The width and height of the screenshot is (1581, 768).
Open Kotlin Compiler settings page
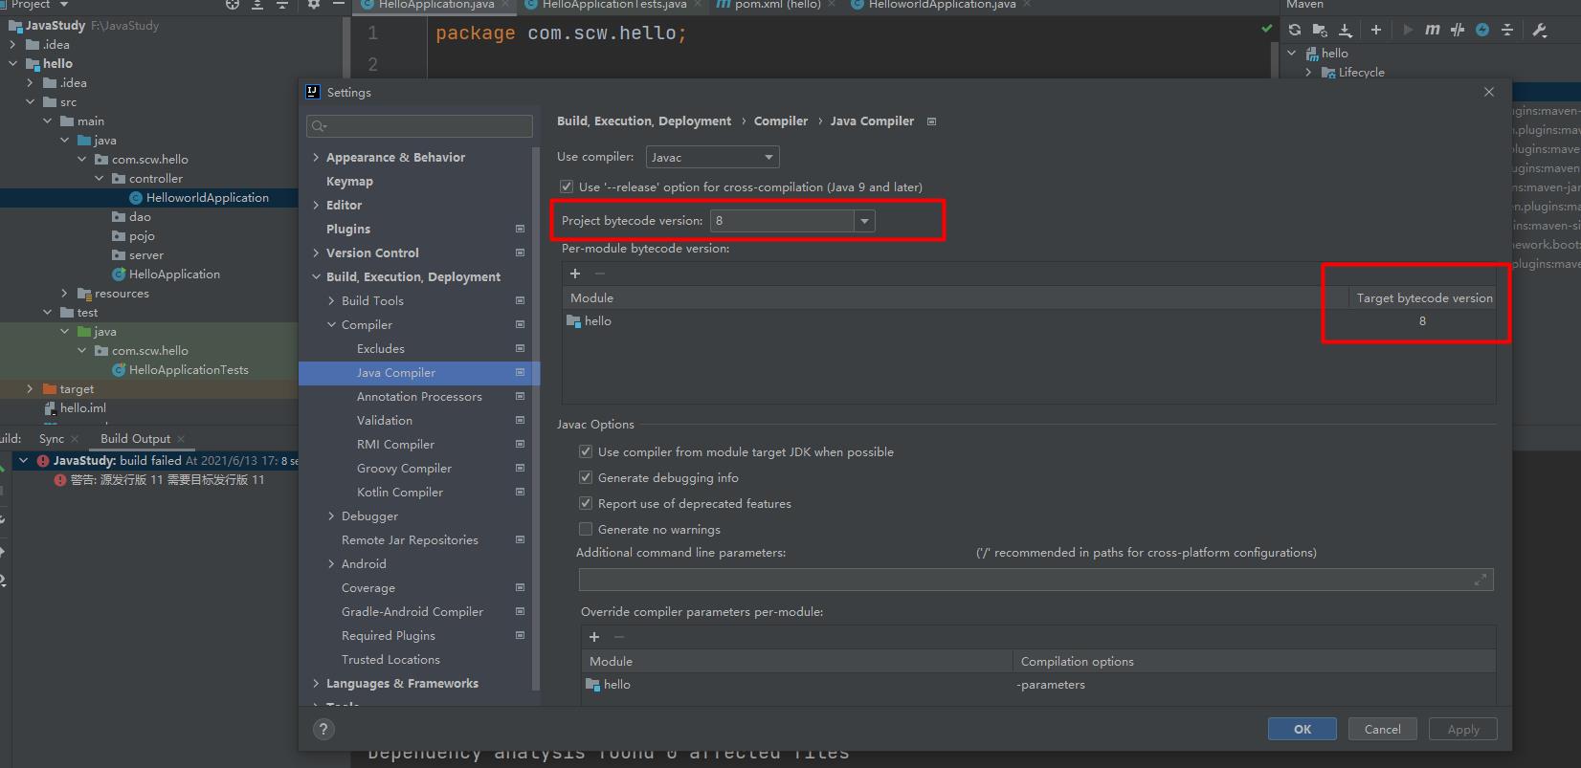[x=400, y=492]
